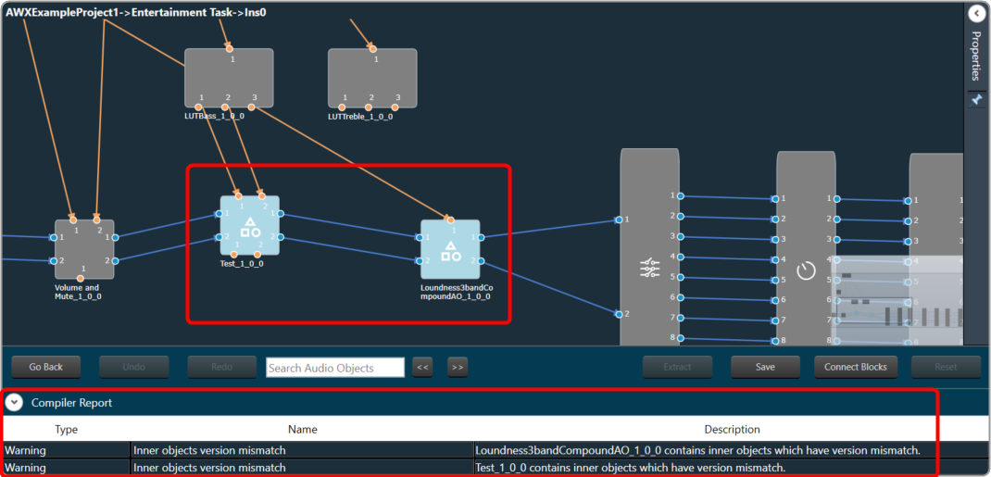Screen dimensions: 991x477
Task: Pin the Properties panel
Action: point(977,100)
